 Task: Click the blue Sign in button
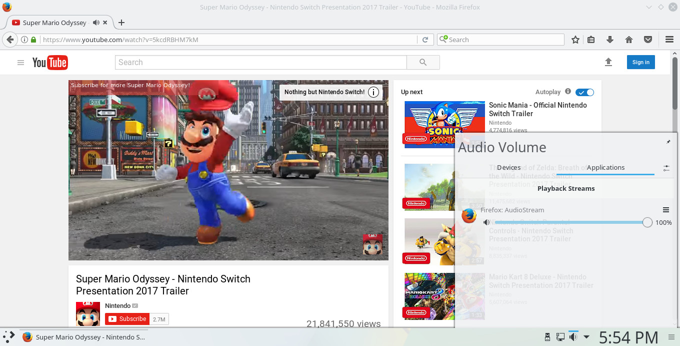(640, 62)
